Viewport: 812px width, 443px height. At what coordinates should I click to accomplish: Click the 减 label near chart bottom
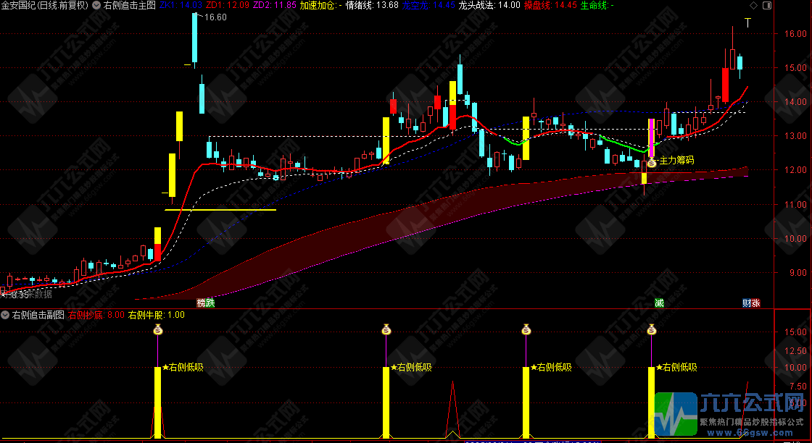(x=658, y=303)
